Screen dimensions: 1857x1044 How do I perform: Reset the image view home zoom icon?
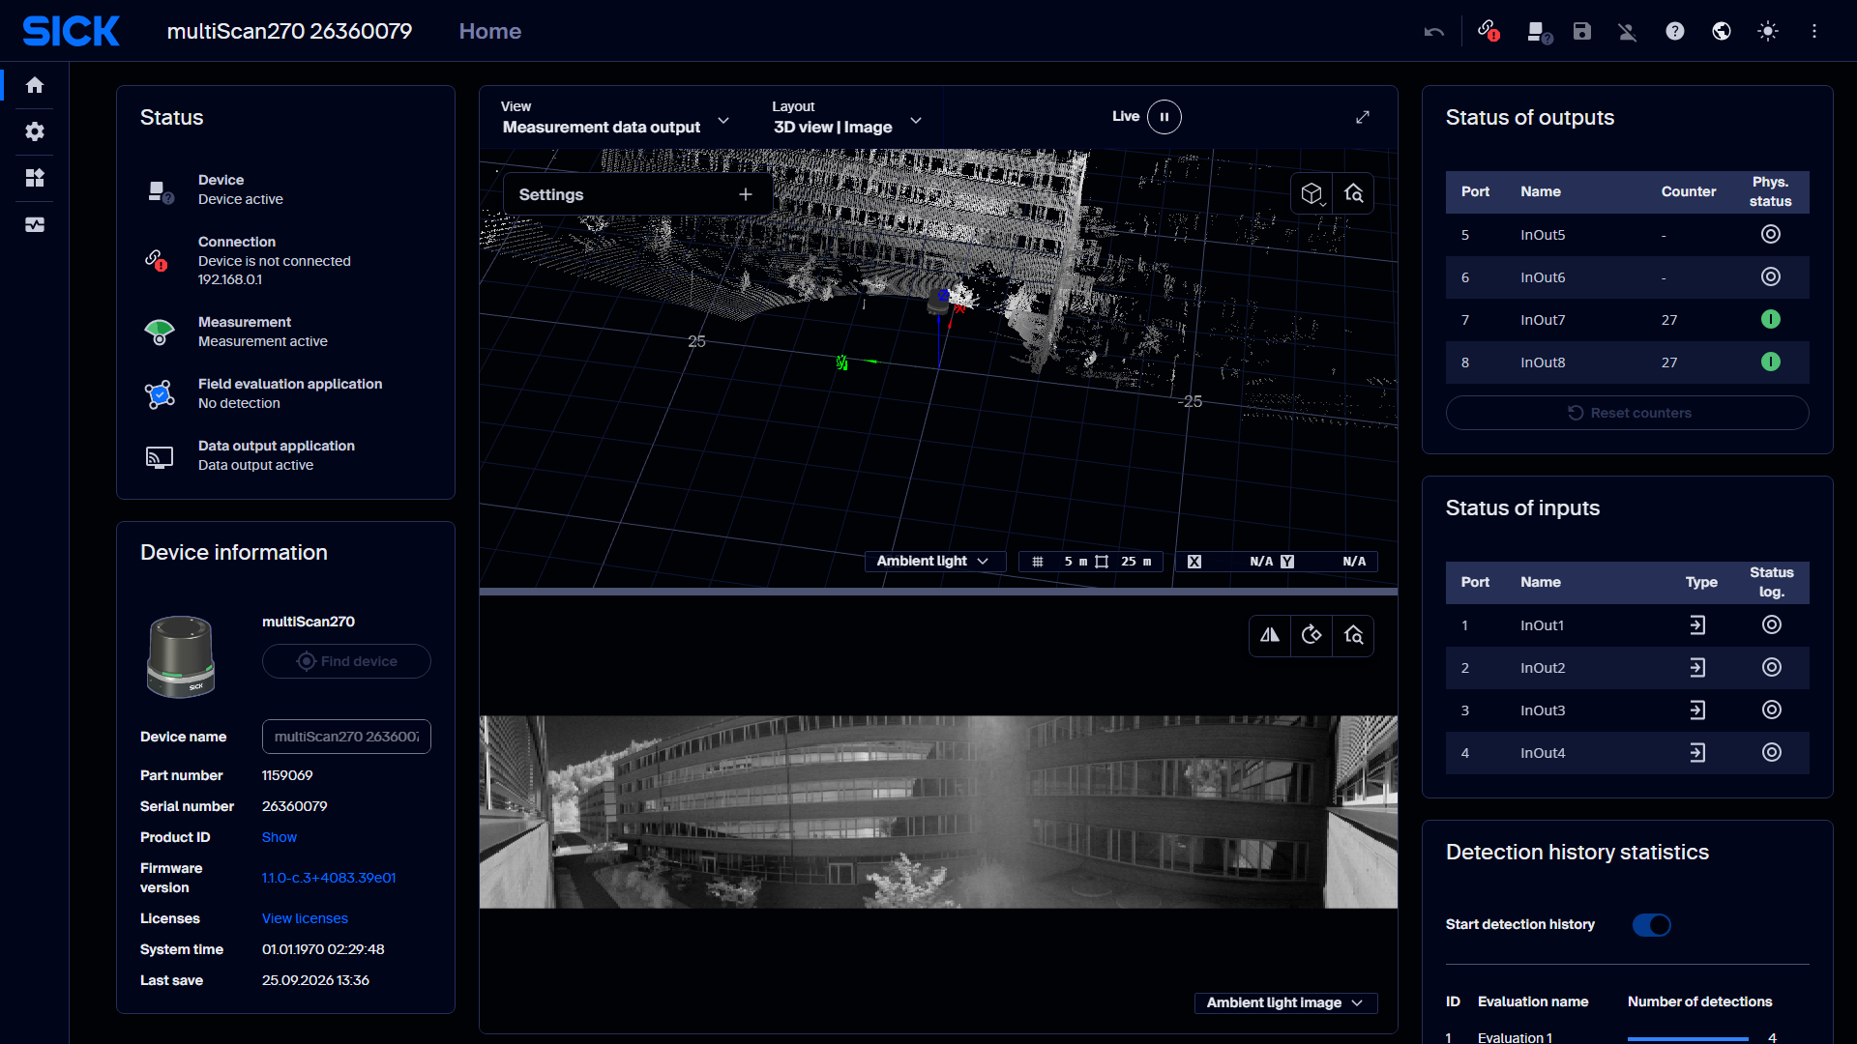[1354, 635]
